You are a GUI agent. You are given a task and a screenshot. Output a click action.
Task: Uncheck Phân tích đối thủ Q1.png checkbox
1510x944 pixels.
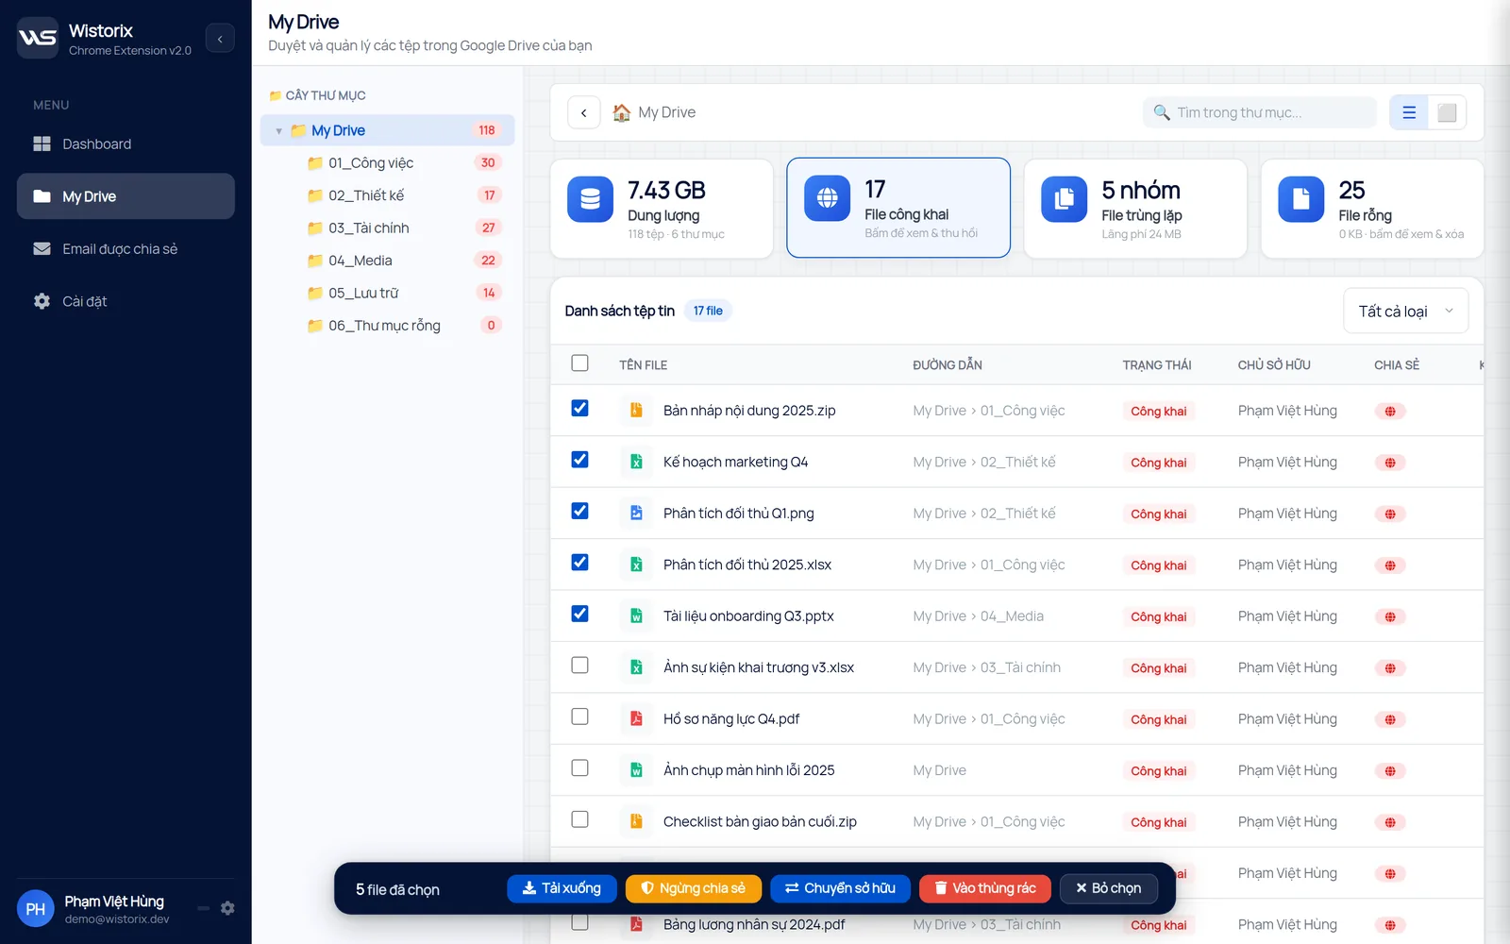[579, 512]
